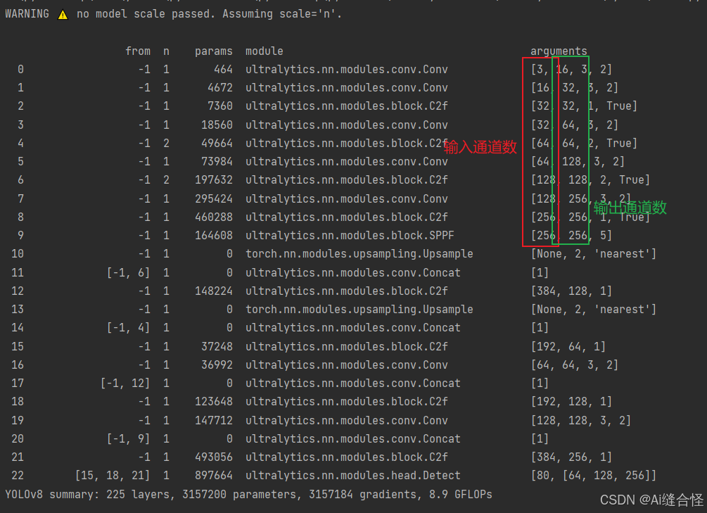
Task: Click the 464 params value in row 0
Action: (x=224, y=69)
